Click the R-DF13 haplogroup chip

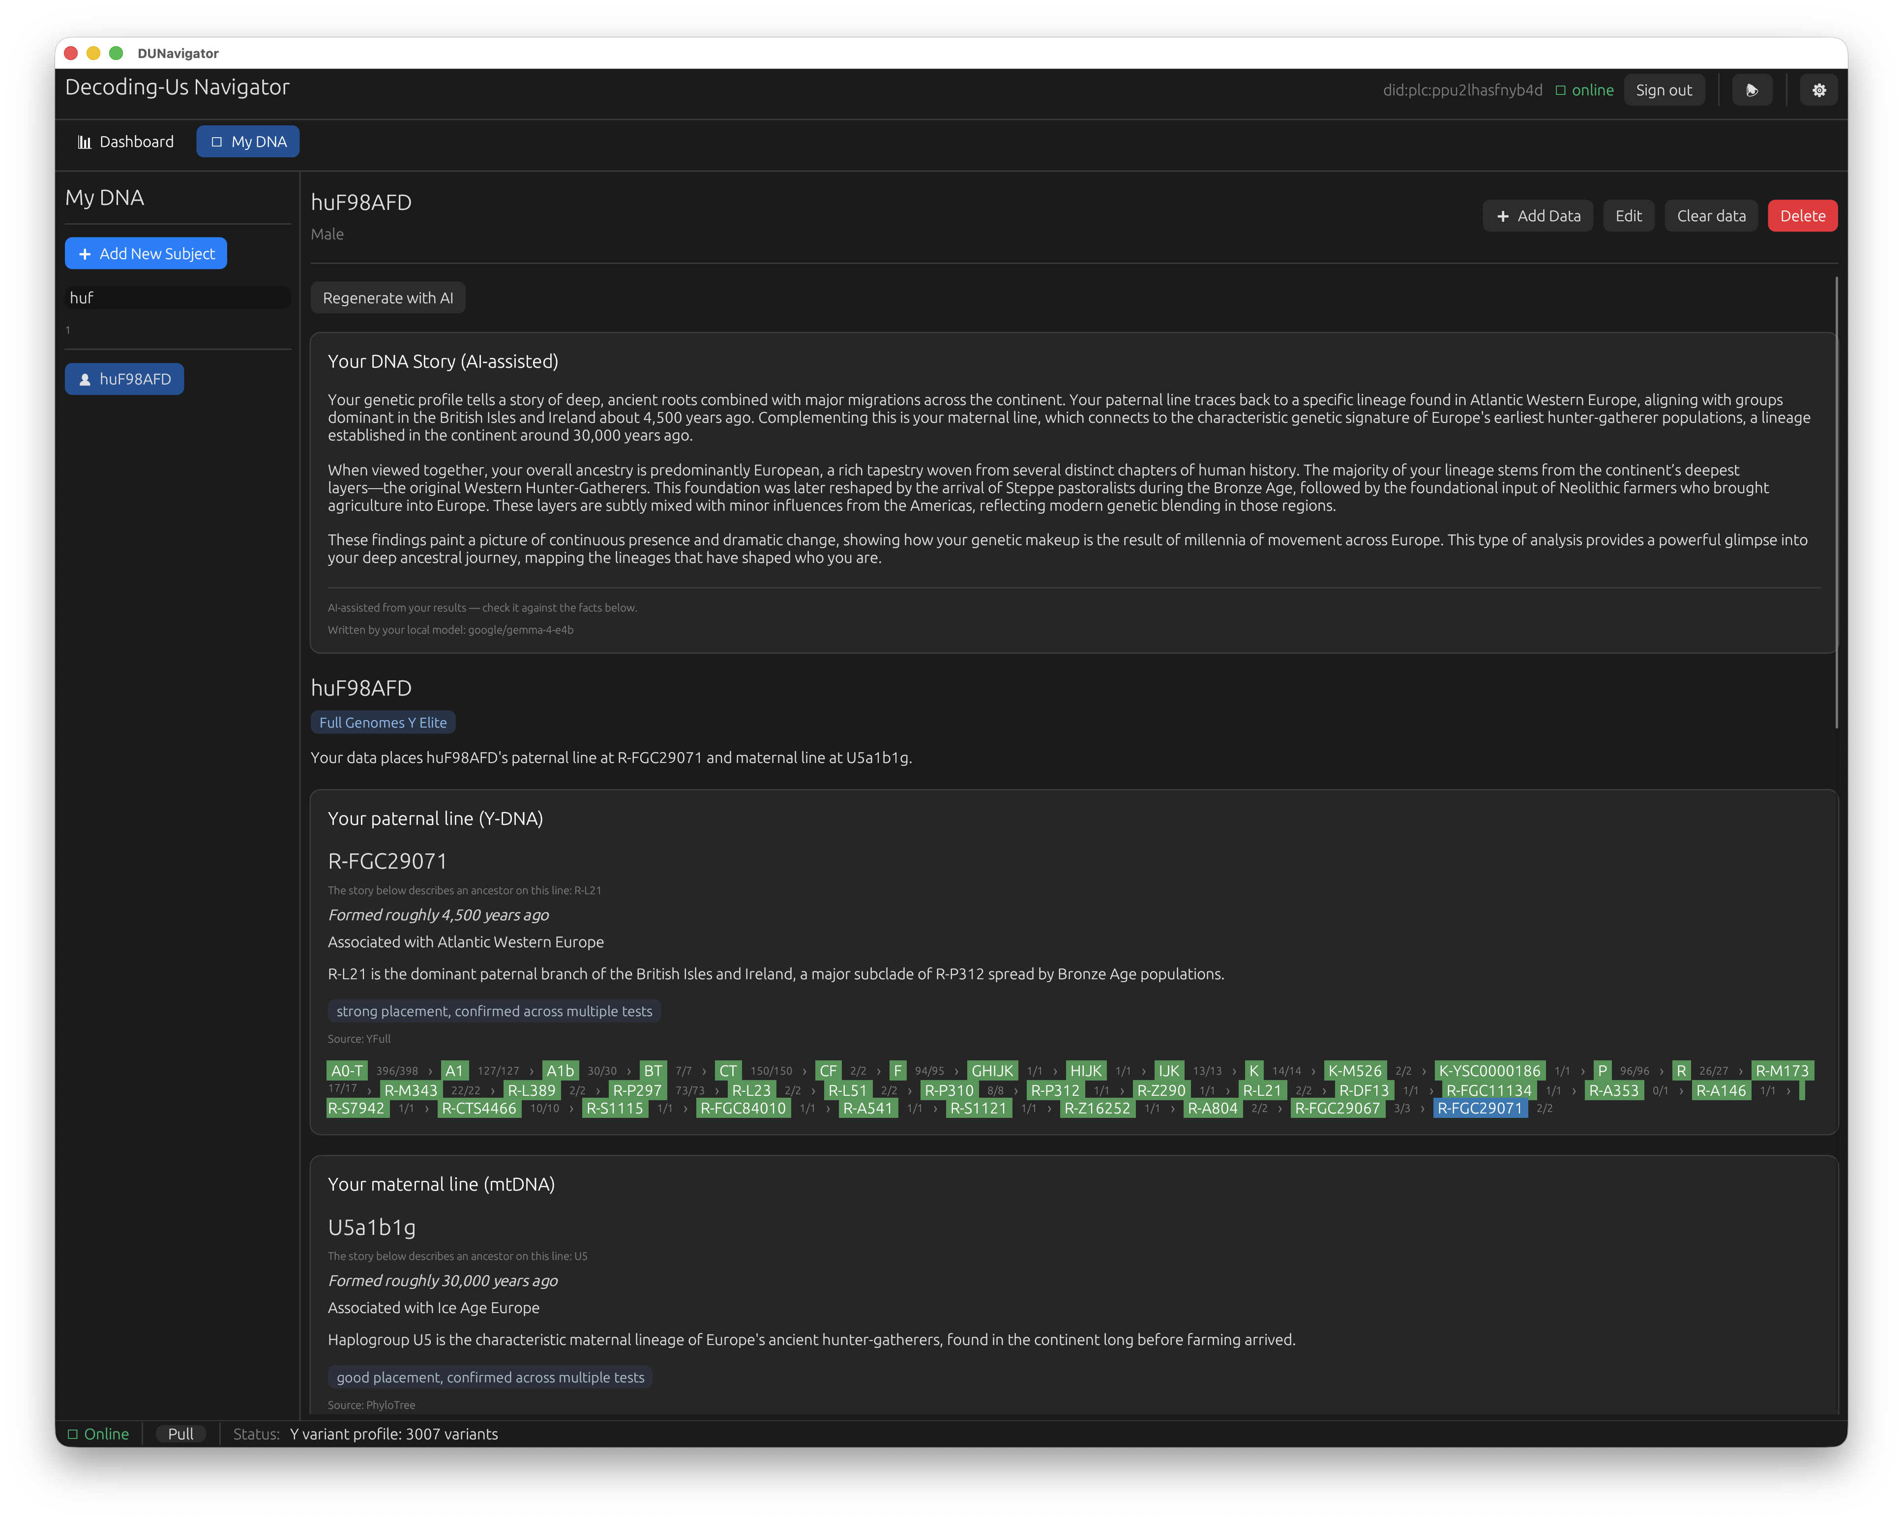1364,1090
